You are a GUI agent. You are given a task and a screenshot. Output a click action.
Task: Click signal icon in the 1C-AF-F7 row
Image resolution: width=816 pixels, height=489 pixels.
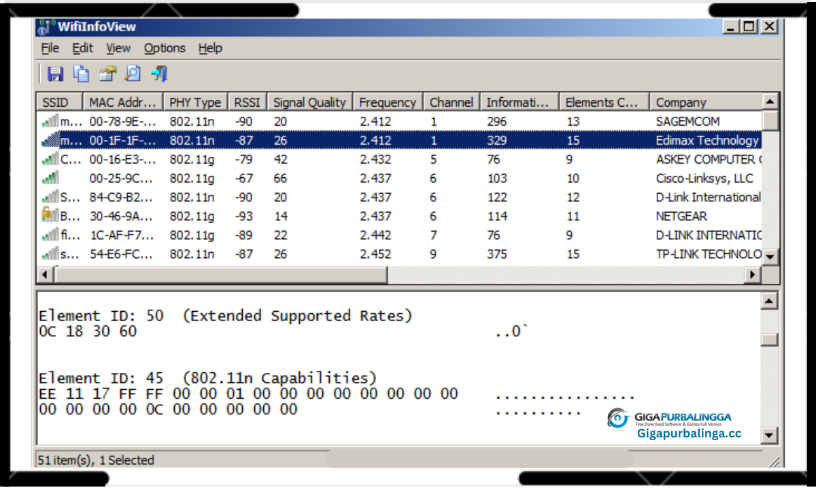(50, 235)
